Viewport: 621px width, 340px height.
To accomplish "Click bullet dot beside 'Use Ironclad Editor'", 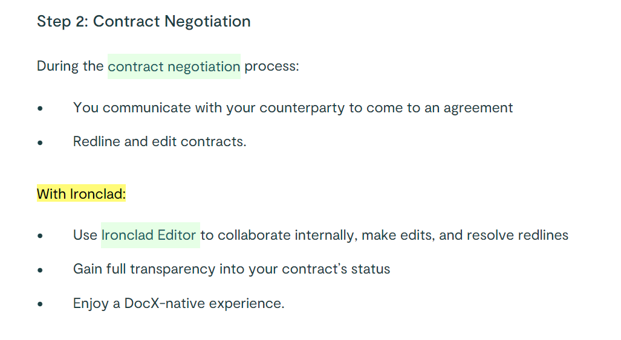I will 40,236.
